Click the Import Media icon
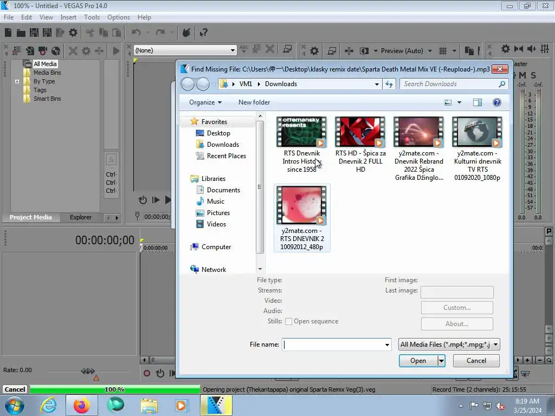The image size is (555, 416). coord(30,51)
